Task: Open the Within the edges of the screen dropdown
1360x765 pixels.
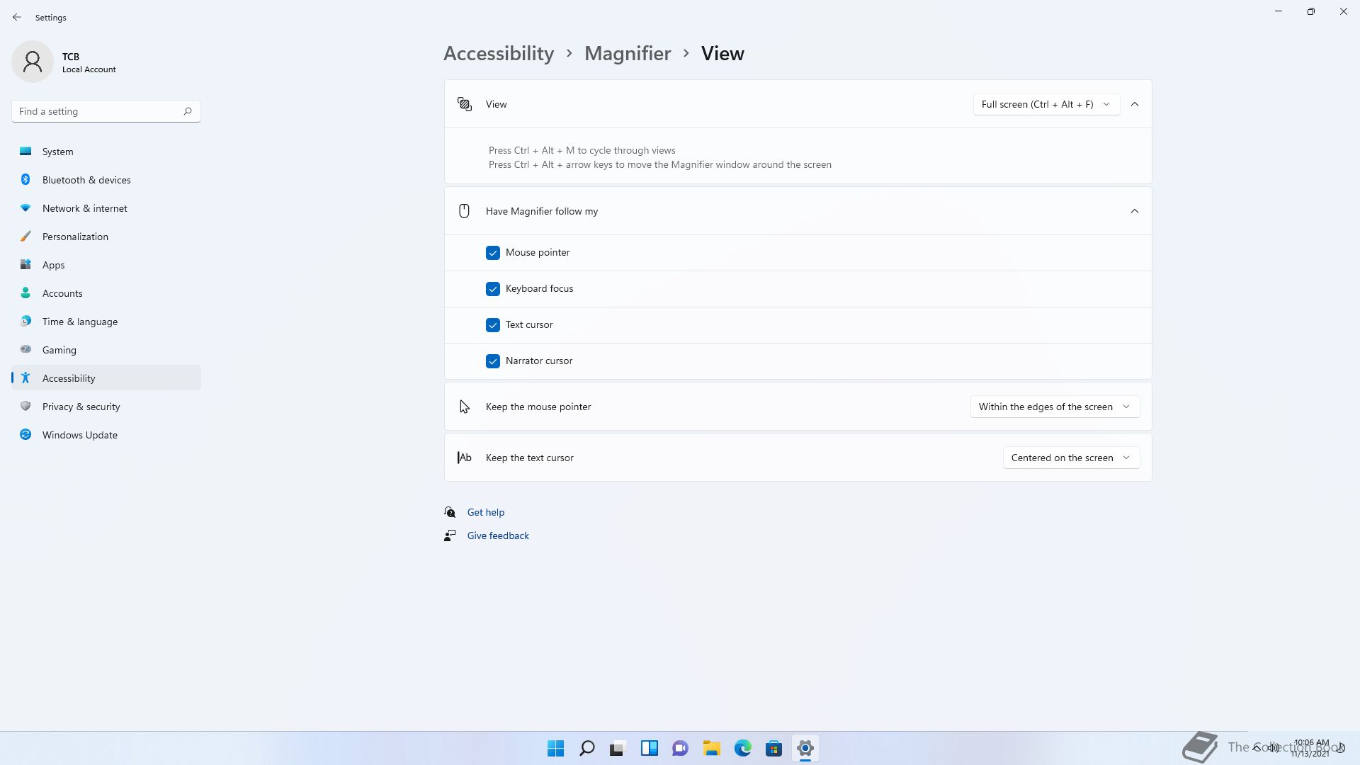Action: pyautogui.click(x=1054, y=407)
